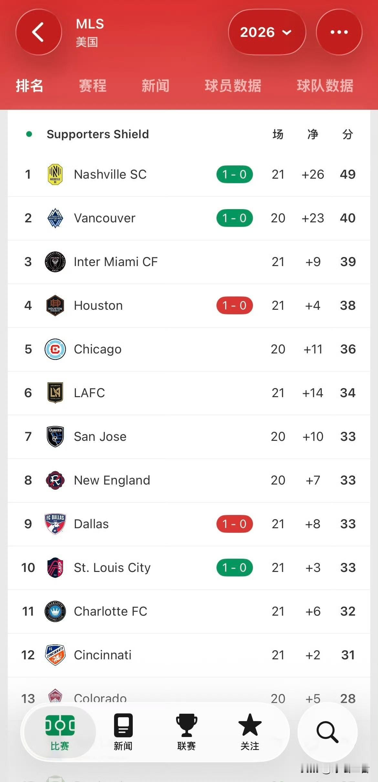Open the 关注 star favorites icon
Screen dimensions: 378x782
250,732
